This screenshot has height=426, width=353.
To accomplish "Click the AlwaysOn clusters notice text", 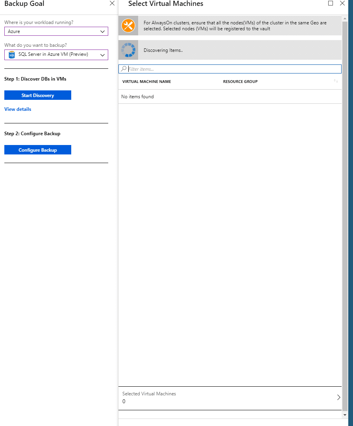I will coord(235,26).
